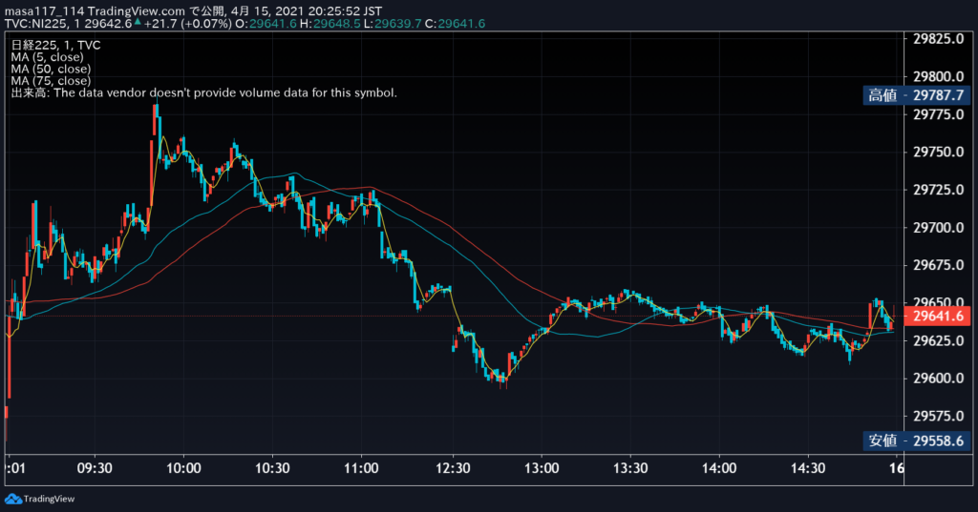Click the 29700.0 price axis label
The width and height of the screenshot is (978, 512).
[938, 227]
